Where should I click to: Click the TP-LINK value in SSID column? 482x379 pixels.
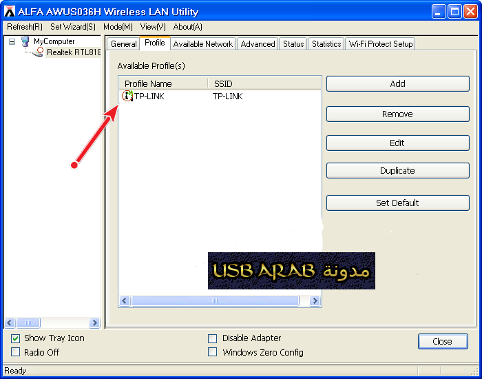[x=228, y=96]
